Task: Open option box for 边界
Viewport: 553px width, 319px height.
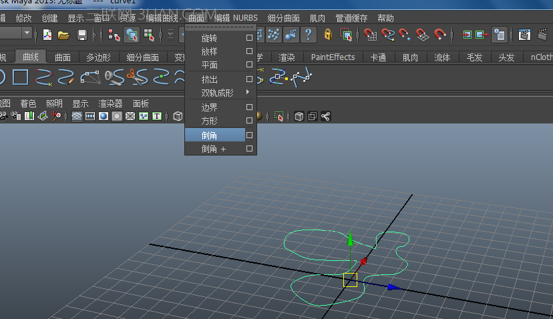Action: tap(249, 107)
